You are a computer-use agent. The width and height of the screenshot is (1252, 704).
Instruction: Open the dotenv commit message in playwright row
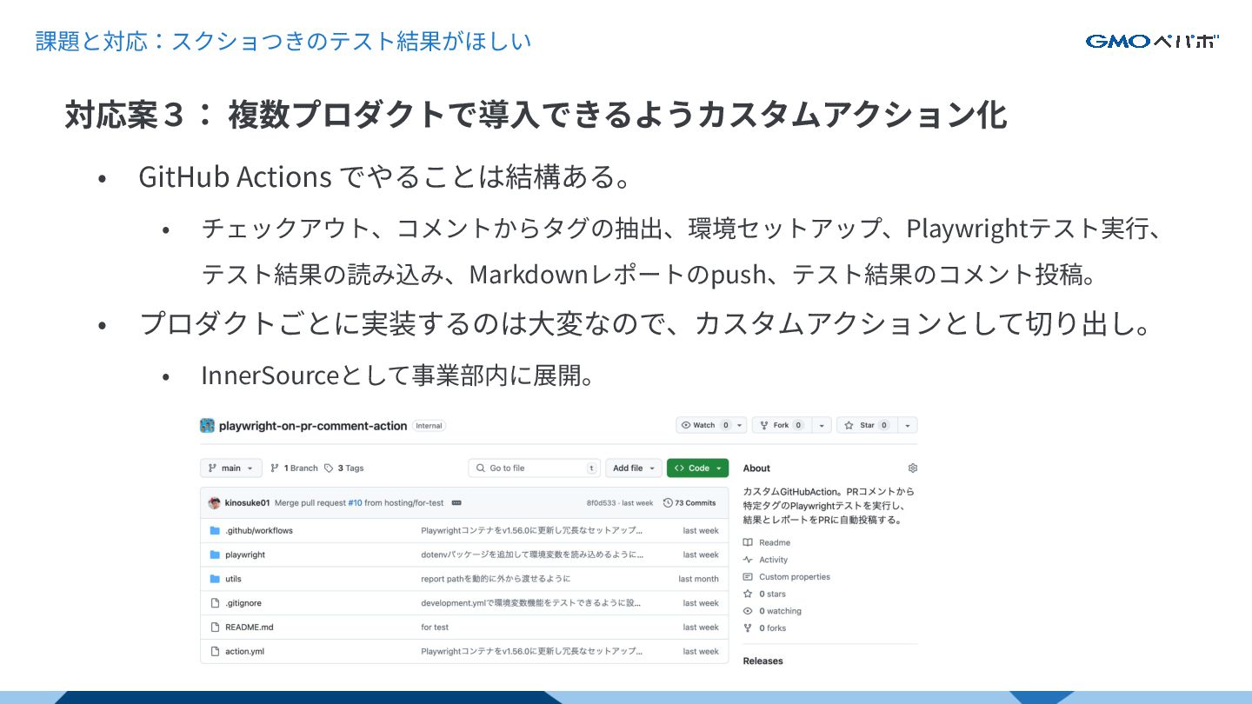click(x=533, y=555)
